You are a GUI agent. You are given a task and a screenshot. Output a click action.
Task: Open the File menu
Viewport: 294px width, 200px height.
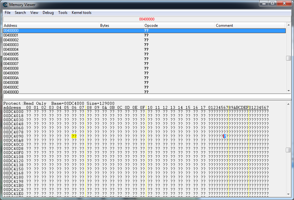7,13
